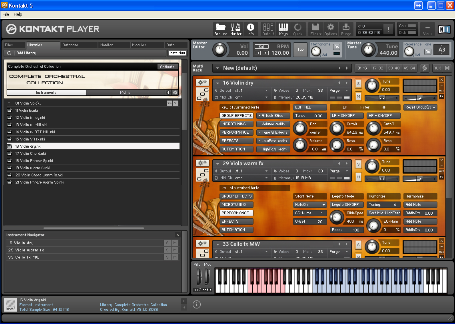Toggle the Keyb on-screen keyboard icon

click(x=283, y=29)
